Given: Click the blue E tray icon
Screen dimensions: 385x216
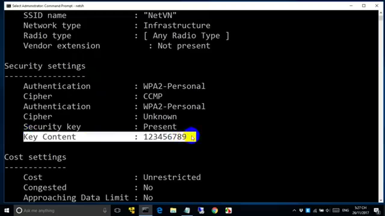Looking at the screenshot, I should [x=308, y=211].
